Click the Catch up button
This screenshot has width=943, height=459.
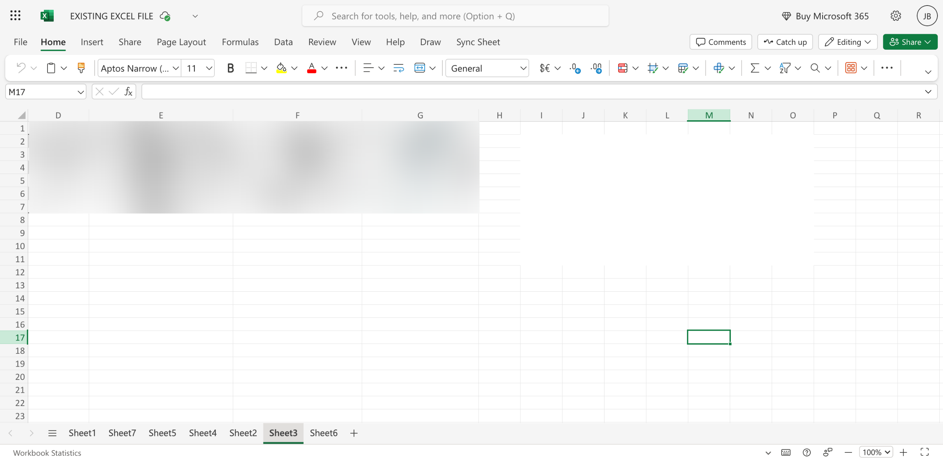coord(785,42)
